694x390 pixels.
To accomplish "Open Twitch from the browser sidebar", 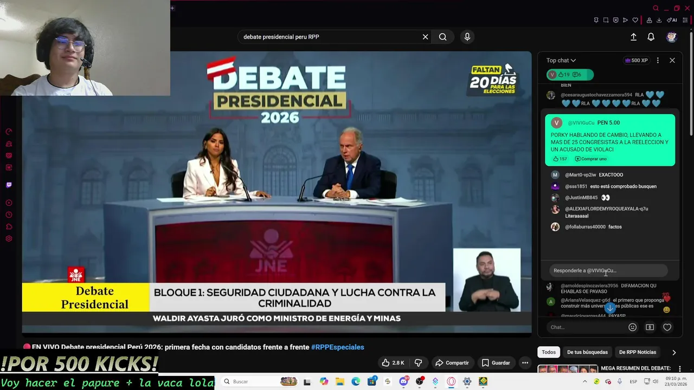I will pyautogui.click(x=9, y=185).
